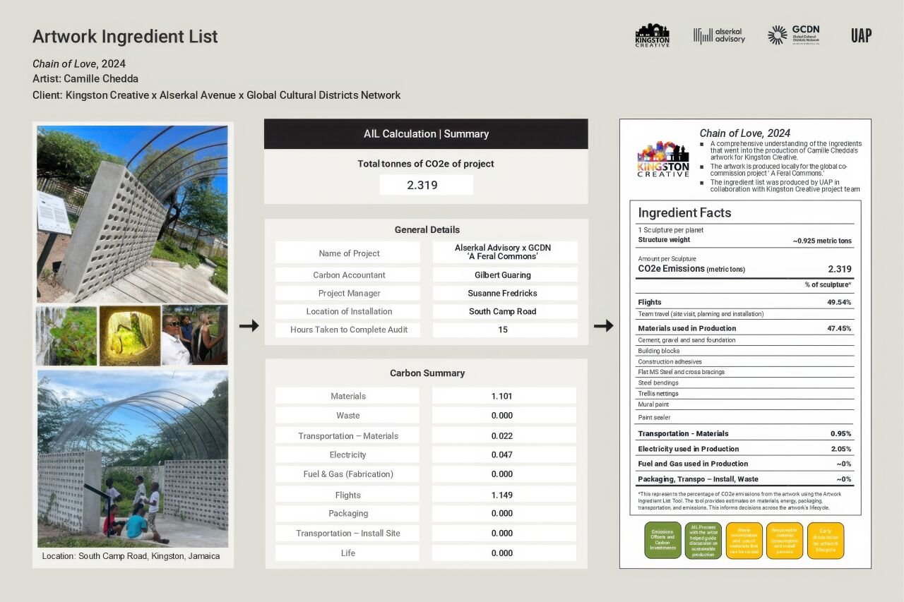The height and width of the screenshot is (602, 904).
Task: Click the Artwork Ingredient List page title
Action: tap(125, 37)
